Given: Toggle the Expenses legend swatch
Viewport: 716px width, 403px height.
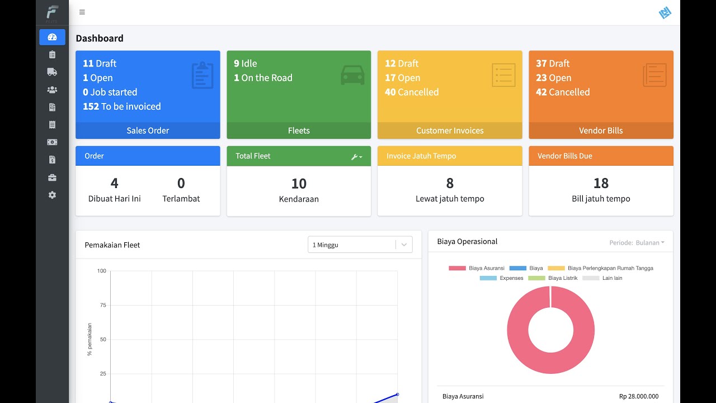Looking at the screenshot, I should (488, 278).
